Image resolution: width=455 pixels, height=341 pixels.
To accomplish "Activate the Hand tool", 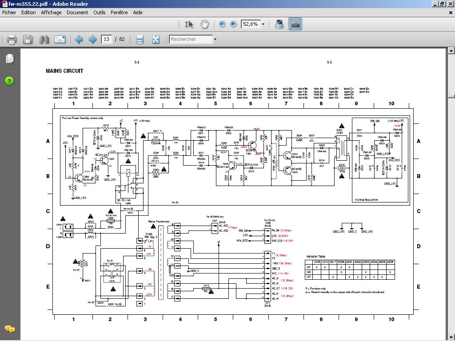I will [204, 24].
